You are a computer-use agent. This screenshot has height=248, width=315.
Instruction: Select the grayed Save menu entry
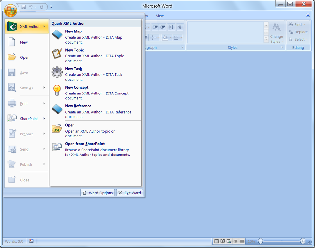click(x=27, y=73)
